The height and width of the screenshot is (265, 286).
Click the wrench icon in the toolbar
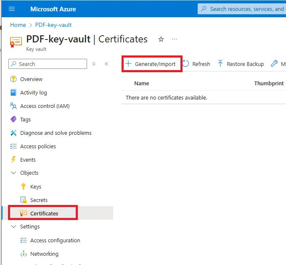coord(274,63)
